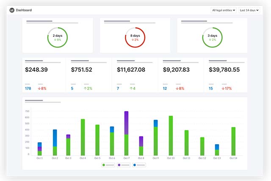Expand the Last 14 days dropdown
Image resolution: width=271 pixels, height=181 pixels.
pyautogui.click(x=249, y=10)
